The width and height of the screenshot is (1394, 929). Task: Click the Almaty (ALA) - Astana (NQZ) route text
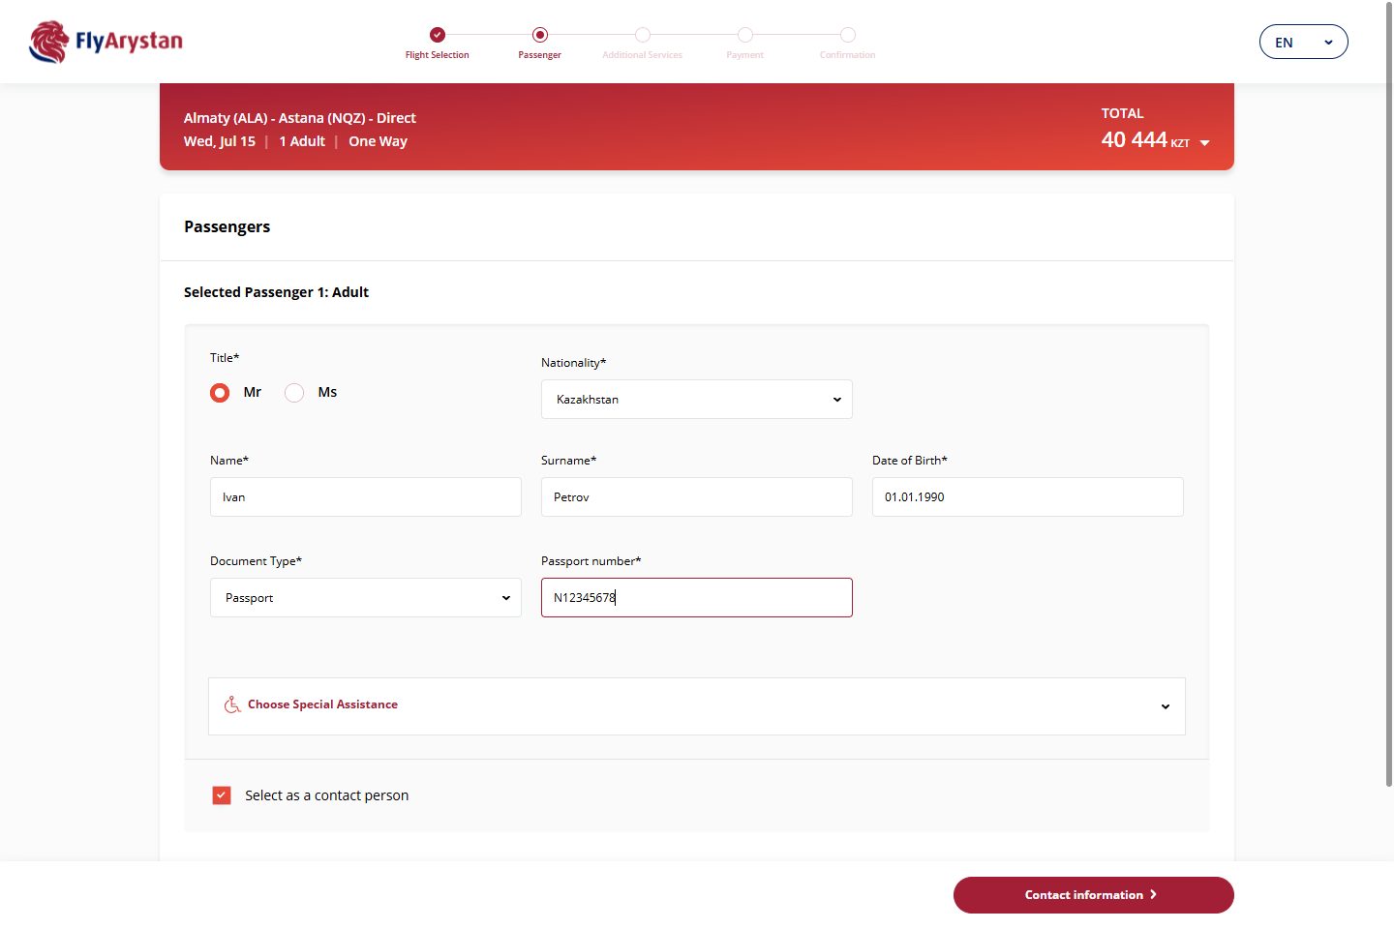coord(300,118)
